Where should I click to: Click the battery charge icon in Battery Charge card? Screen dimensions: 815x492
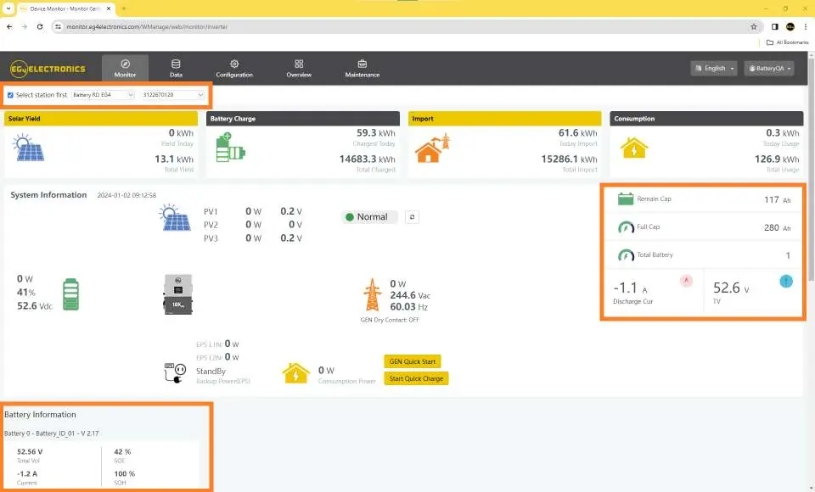click(x=229, y=147)
